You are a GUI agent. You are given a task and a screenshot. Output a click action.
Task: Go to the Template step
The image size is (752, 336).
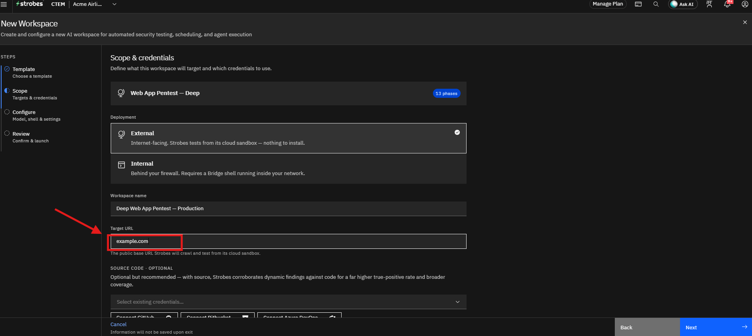[x=32, y=73]
